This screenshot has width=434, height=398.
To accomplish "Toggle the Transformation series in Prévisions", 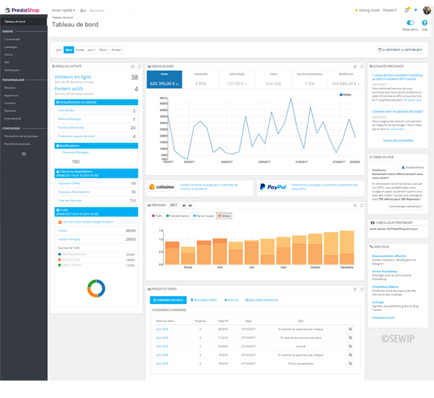I will [178, 216].
